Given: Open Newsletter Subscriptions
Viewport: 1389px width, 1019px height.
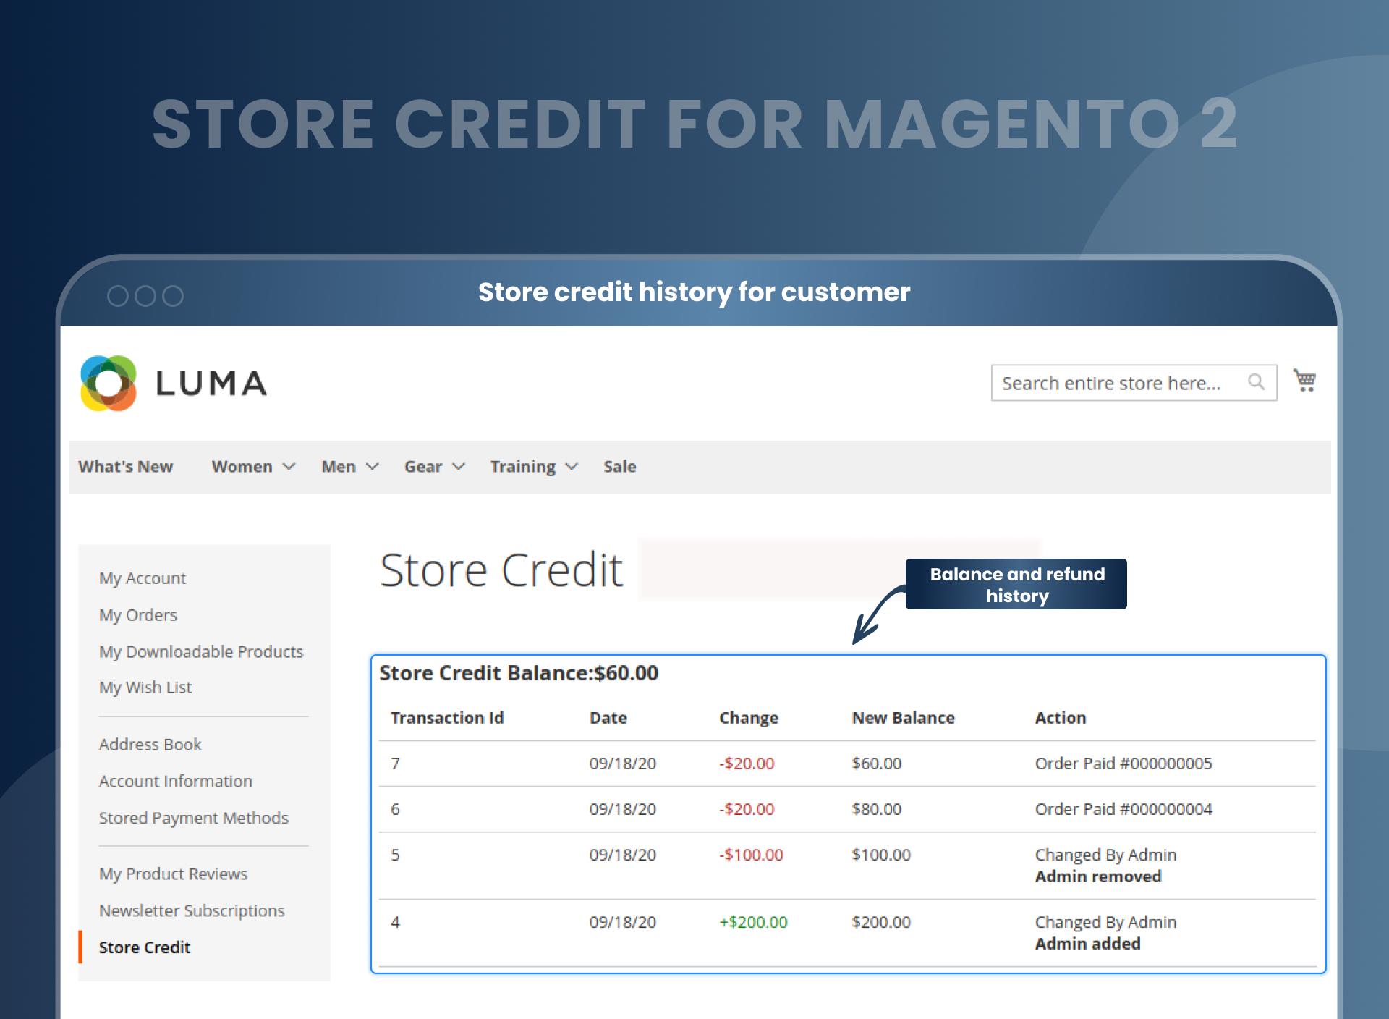Looking at the screenshot, I should [x=191, y=910].
